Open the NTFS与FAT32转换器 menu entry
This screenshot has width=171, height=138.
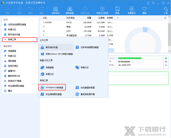52,87
